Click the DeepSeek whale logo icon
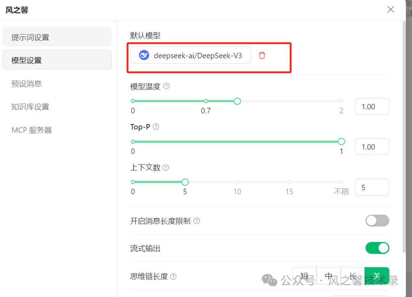This screenshot has width=412, height=297. [x=144, y=55]
